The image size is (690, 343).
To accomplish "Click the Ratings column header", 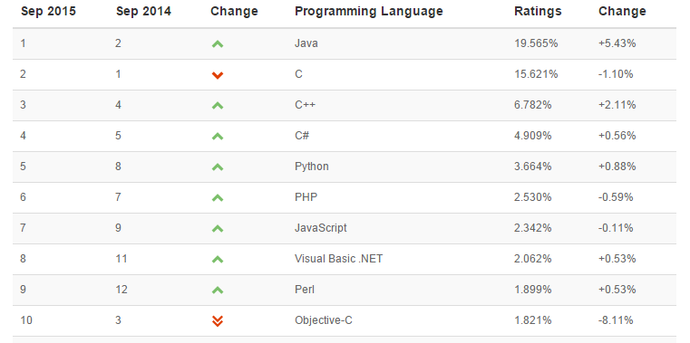I will [538, 12].
